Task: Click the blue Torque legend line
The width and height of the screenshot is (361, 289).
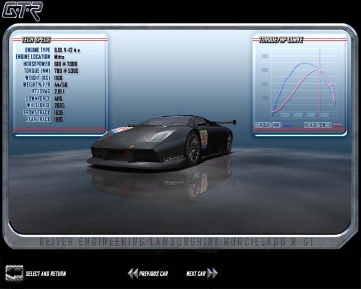Action: 289,125
